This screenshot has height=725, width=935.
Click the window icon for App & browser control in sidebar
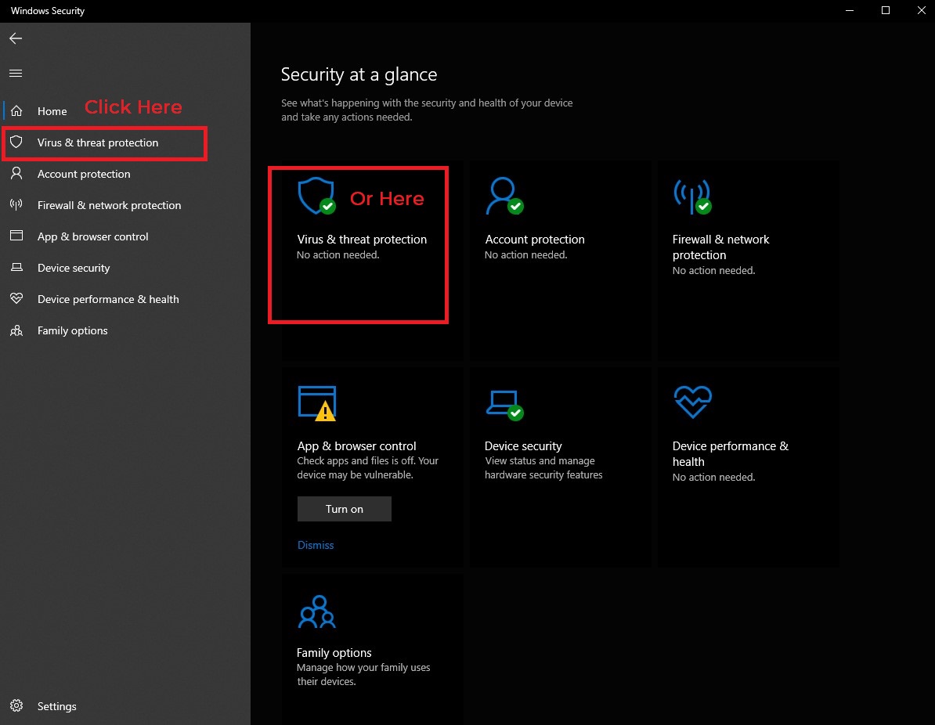(x=16, y=236)
